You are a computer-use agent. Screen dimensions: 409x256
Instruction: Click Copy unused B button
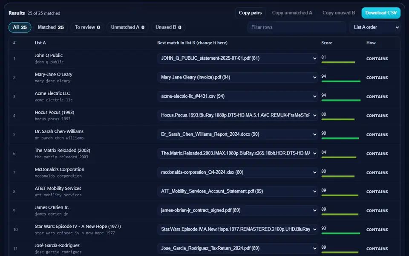[x=339, y=13]
